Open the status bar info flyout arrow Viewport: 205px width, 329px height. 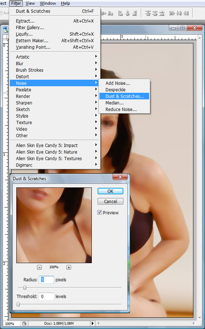coord(93,324)
